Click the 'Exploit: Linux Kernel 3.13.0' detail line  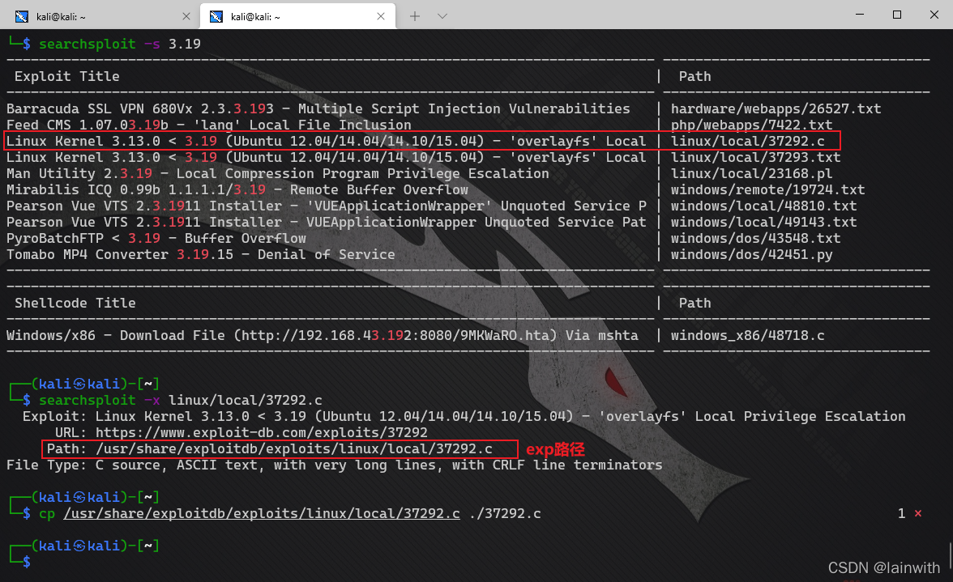(464, 416)
